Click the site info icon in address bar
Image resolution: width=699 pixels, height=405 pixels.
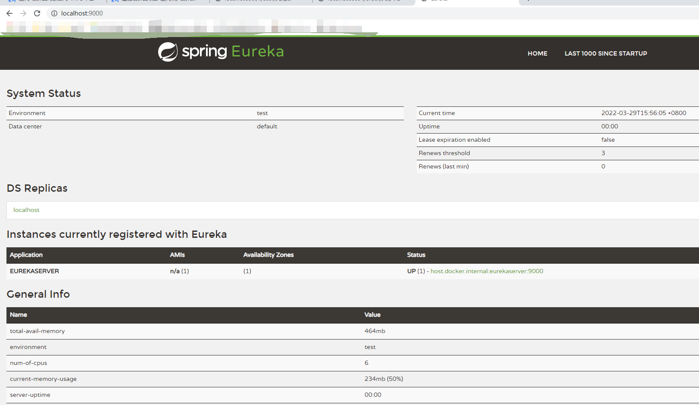54,13
